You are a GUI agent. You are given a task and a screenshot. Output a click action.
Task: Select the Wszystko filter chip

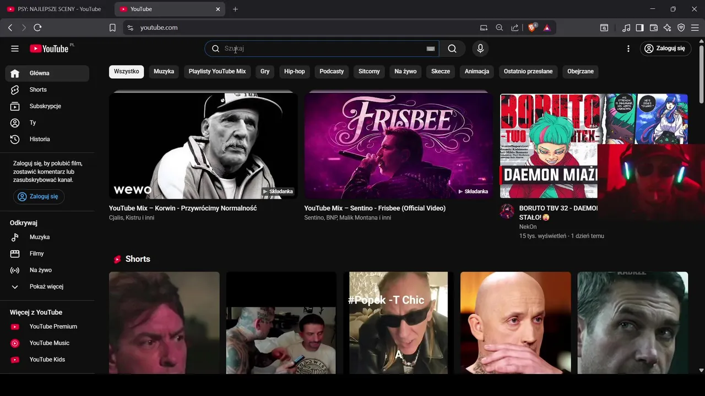(x=127, y=71)
